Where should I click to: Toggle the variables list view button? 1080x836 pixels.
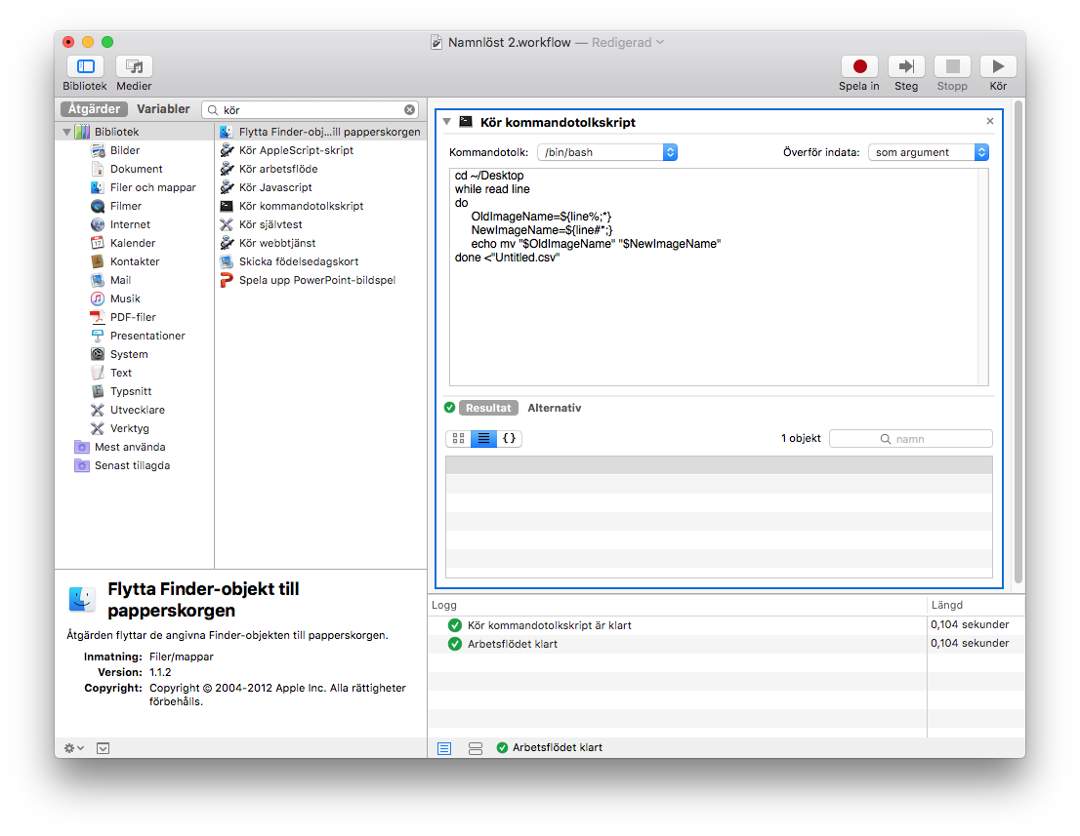(476, 748)
